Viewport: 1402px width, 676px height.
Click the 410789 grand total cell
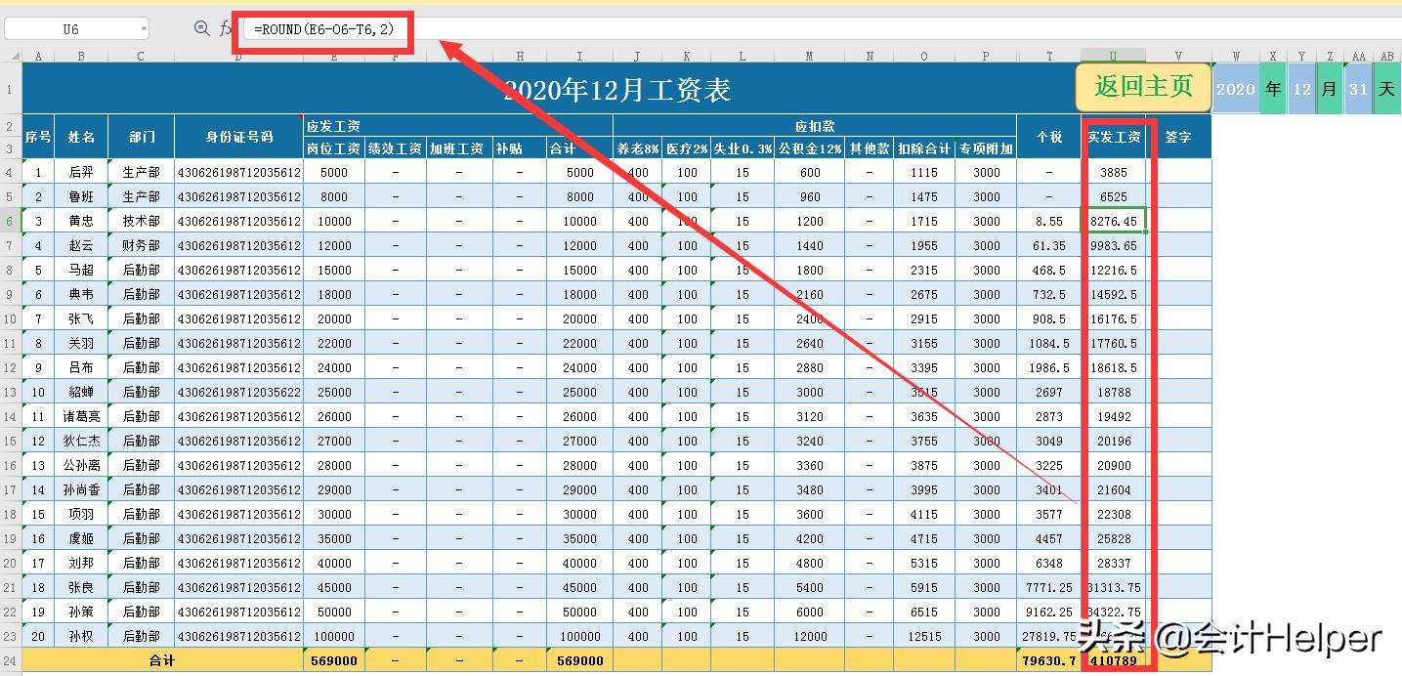click(x=1114, y=660)
